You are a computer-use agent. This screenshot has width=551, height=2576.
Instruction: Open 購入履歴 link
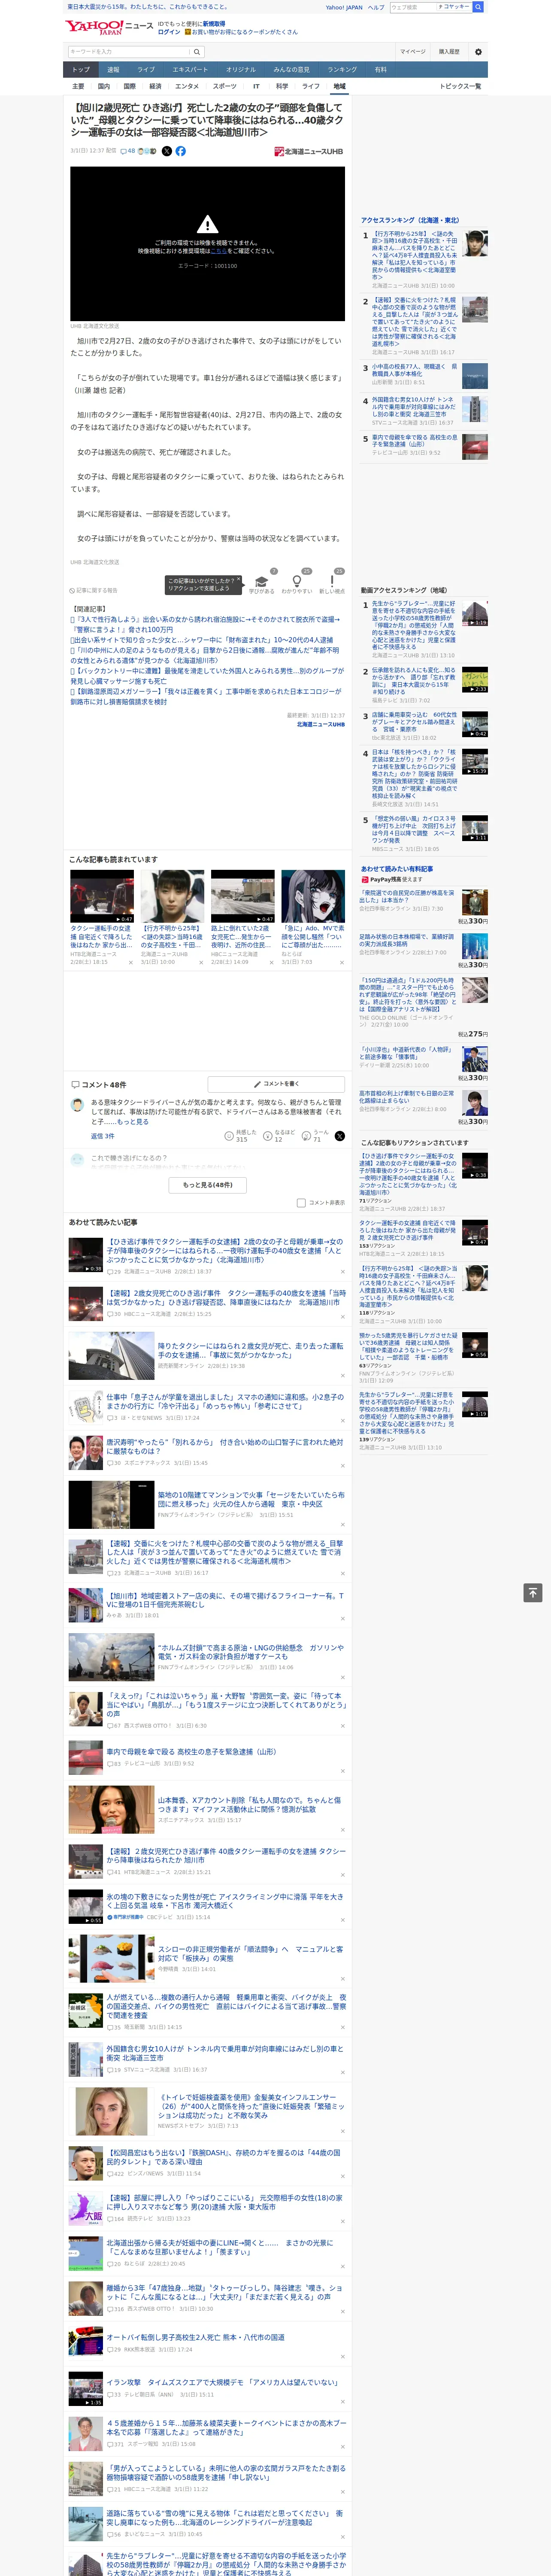click(x=449, y=51)
